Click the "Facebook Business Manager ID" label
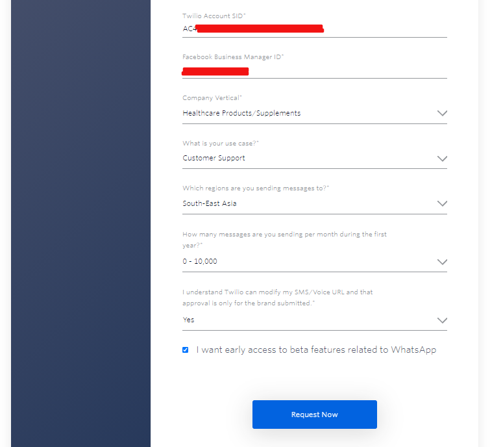 pos(232,57)
